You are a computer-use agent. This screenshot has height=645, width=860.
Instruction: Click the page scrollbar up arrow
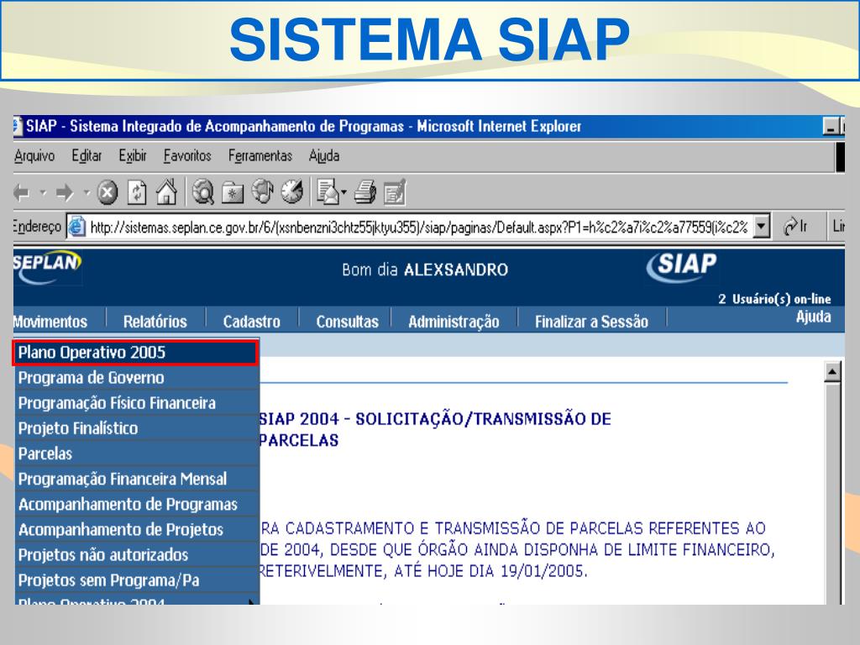coord(832,372)
